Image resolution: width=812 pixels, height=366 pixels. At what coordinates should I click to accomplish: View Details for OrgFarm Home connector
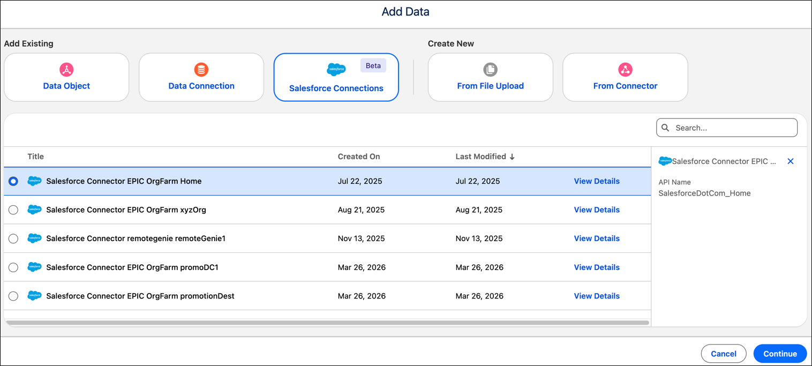tap(597, 181)
